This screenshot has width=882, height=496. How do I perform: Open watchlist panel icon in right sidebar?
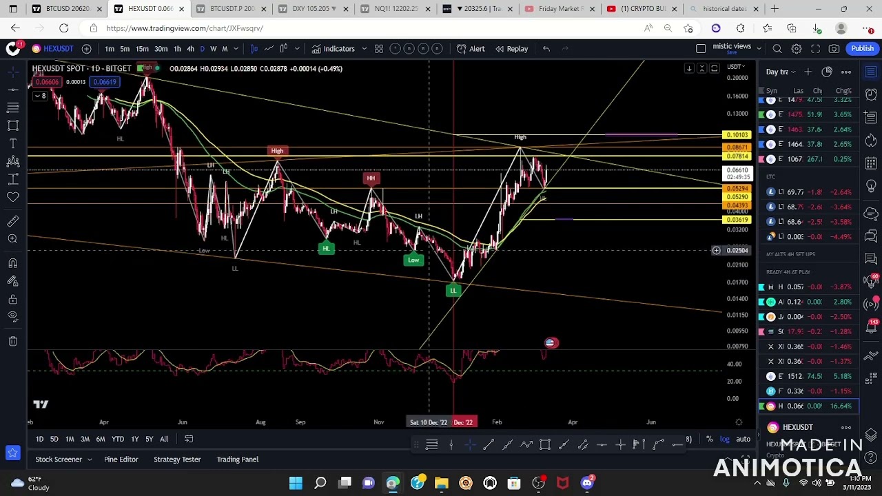(x=871, y=72)
